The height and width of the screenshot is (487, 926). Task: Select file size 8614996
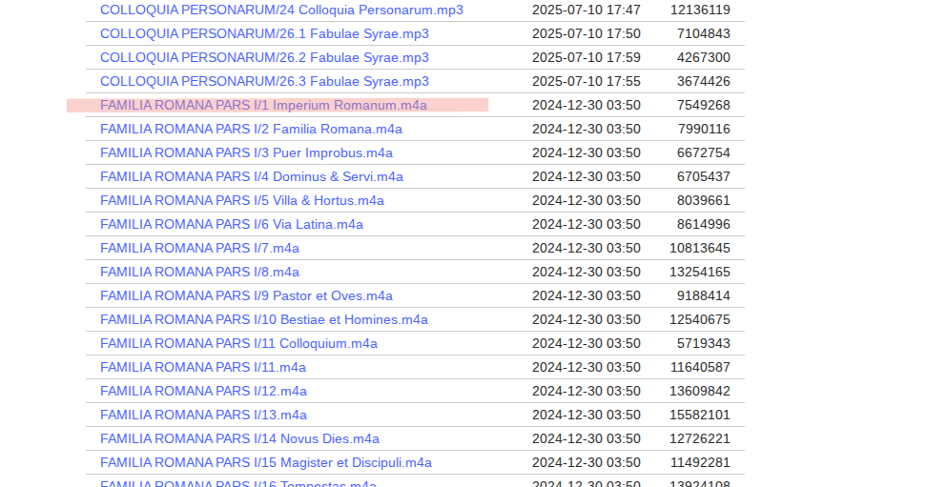[x=704, y=224]
